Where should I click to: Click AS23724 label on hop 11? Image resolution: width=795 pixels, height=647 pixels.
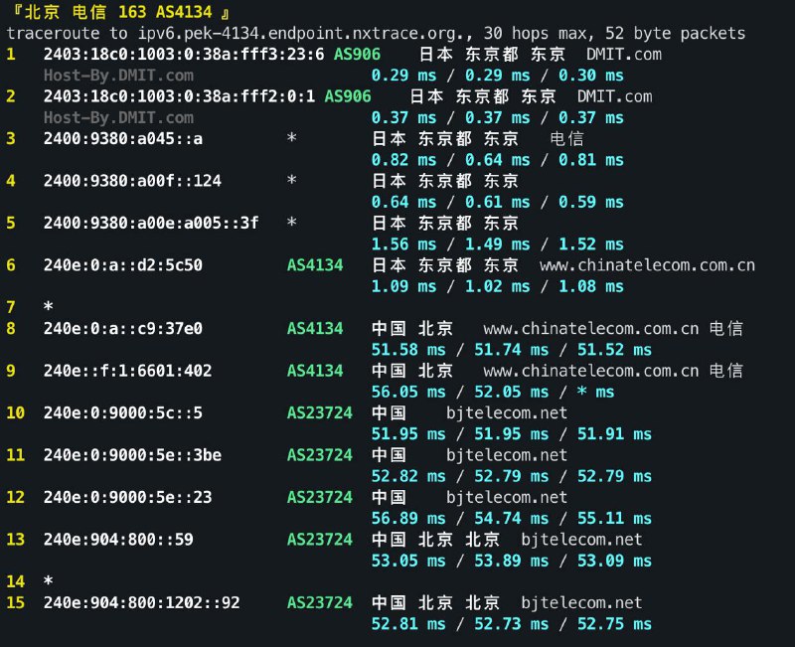[319, 455]
